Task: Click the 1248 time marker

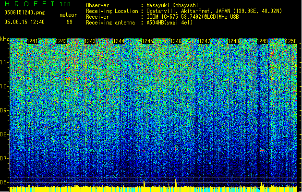Action: [234, 41]
